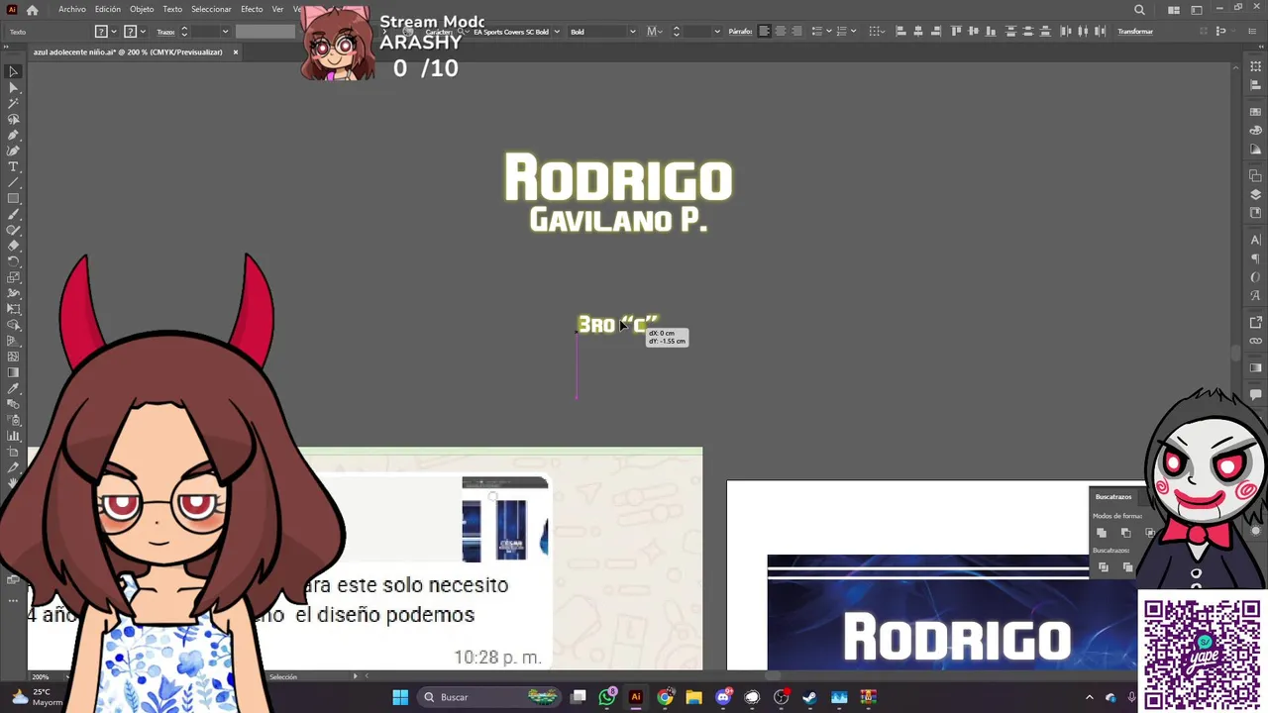The width and height of the screenshot is (1268, 713).
Task: Open the Texto menu
Action: coord(172,10)
